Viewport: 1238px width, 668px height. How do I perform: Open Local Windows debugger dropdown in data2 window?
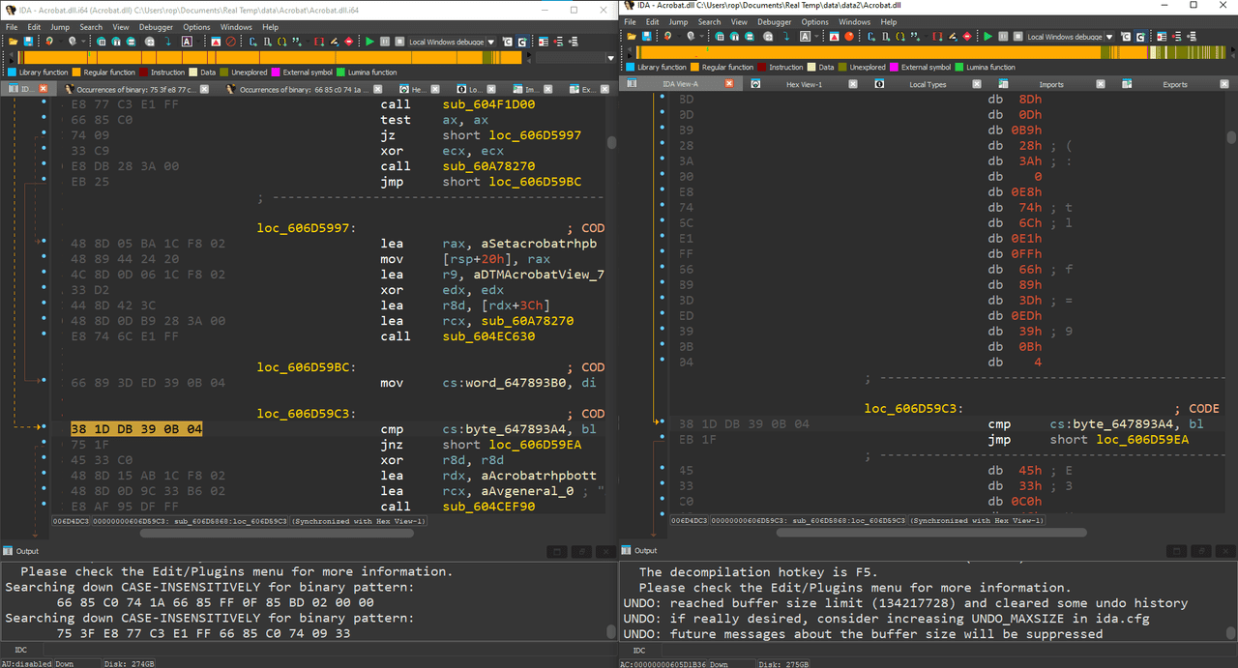tap(1109, 36)
